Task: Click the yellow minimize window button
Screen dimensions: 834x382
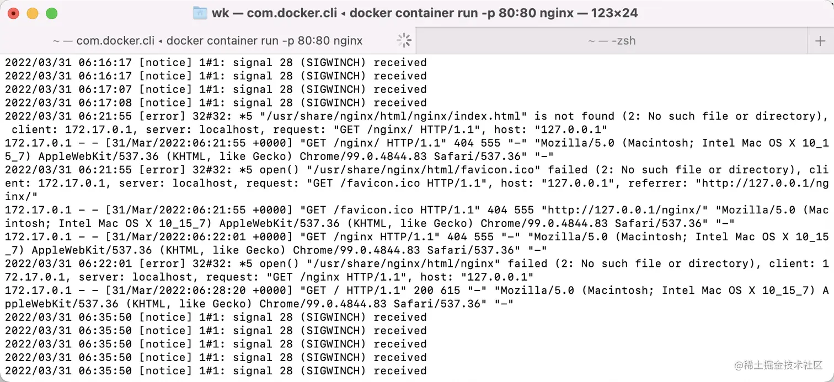Action: click(32, 13)
